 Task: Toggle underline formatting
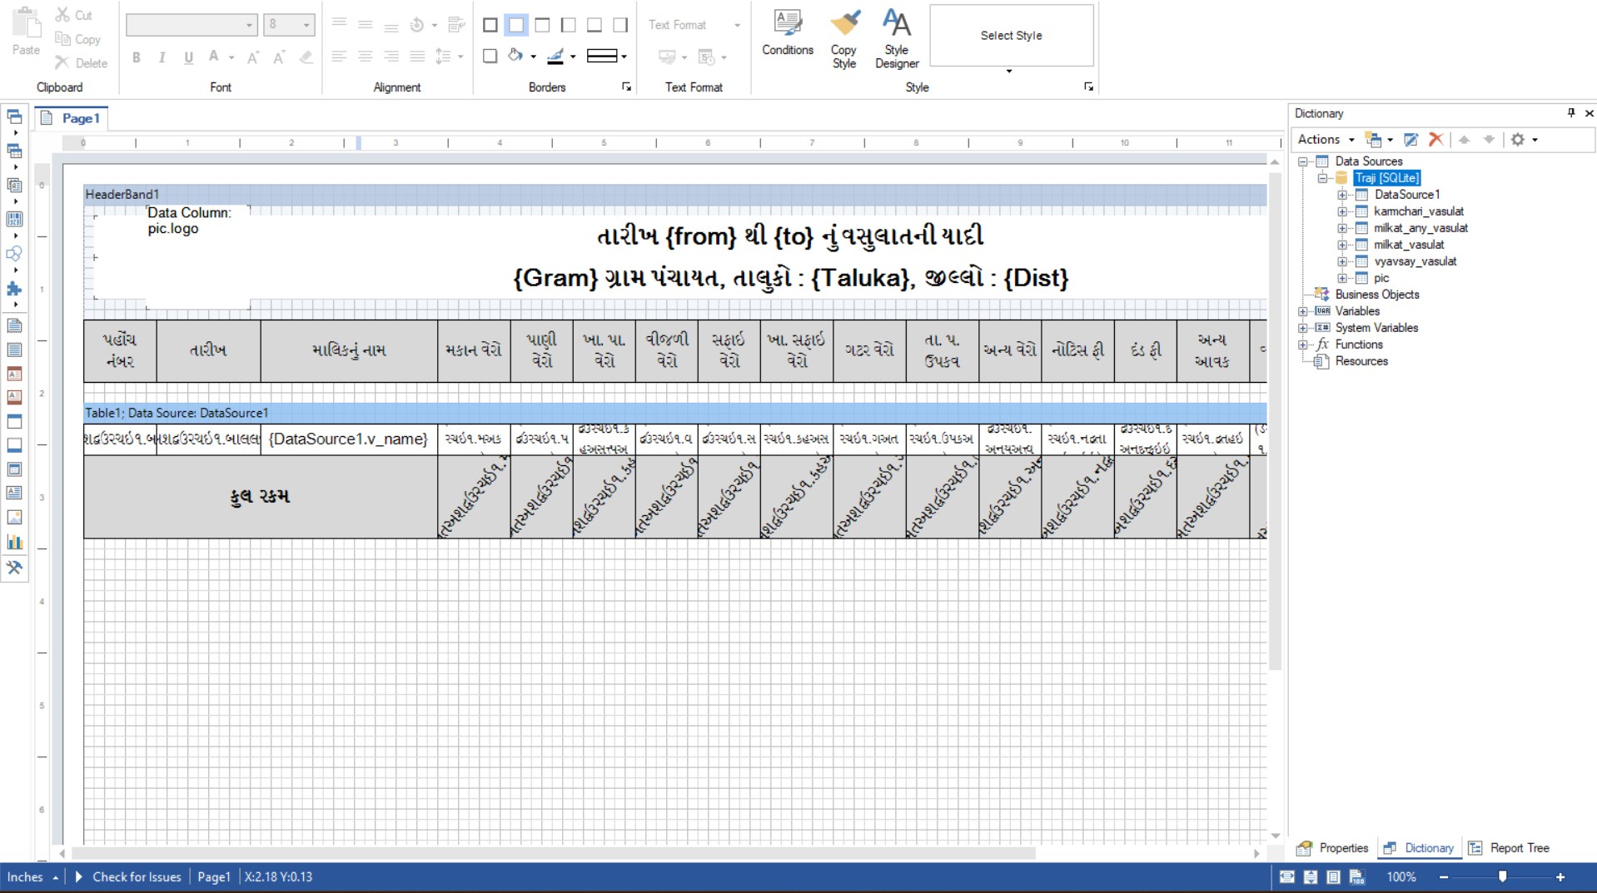(188, 57)
